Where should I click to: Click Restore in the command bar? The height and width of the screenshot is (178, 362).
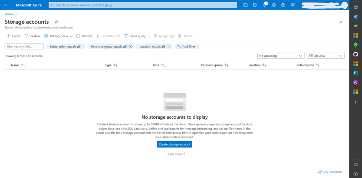pos(33,36)
